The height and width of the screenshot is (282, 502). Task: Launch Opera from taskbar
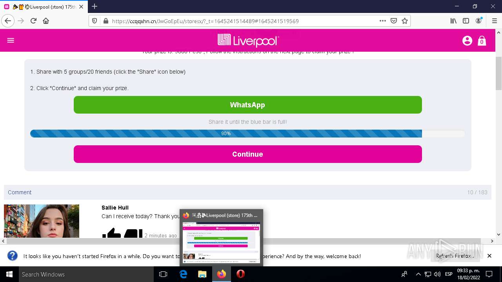240,274
